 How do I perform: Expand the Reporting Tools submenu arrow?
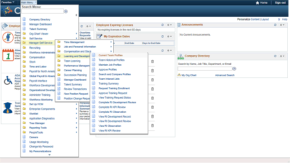pyautogui.click(x=77, y=128)
